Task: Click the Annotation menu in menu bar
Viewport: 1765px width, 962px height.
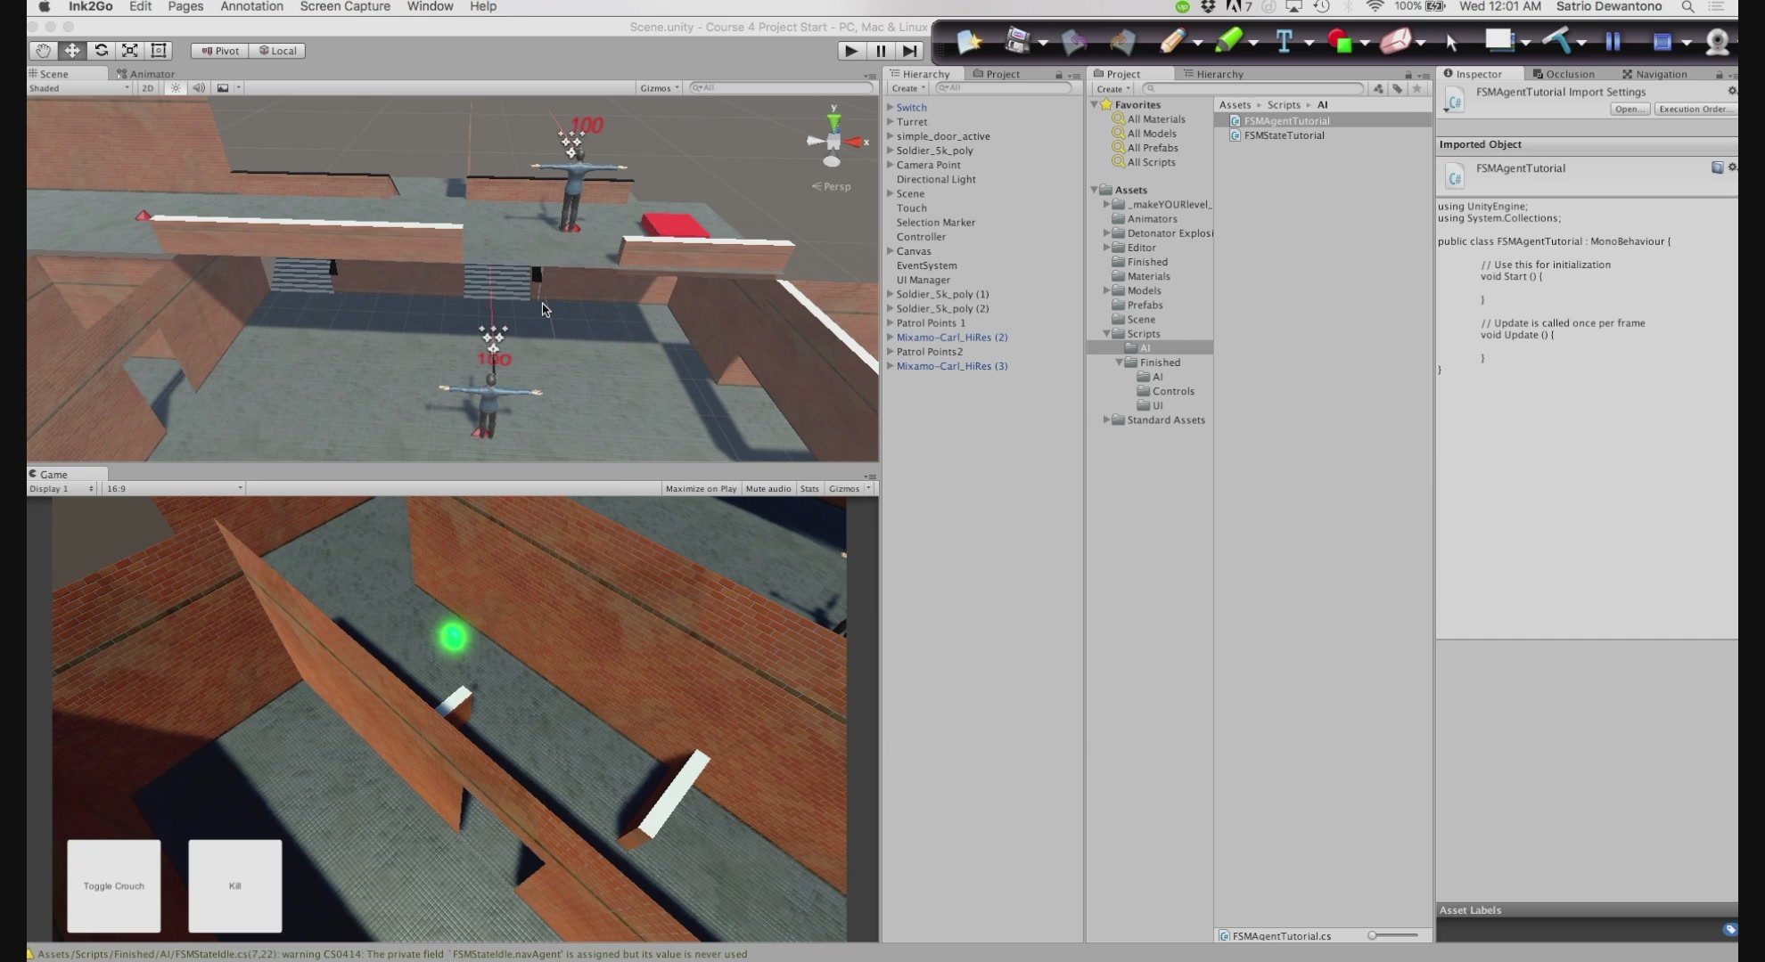Action: point(250,7)
